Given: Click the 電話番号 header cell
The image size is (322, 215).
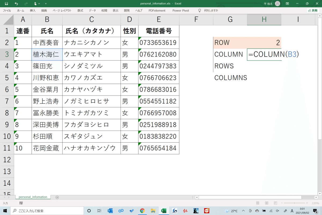Looking at the screenshot, I should click(159, 31).
